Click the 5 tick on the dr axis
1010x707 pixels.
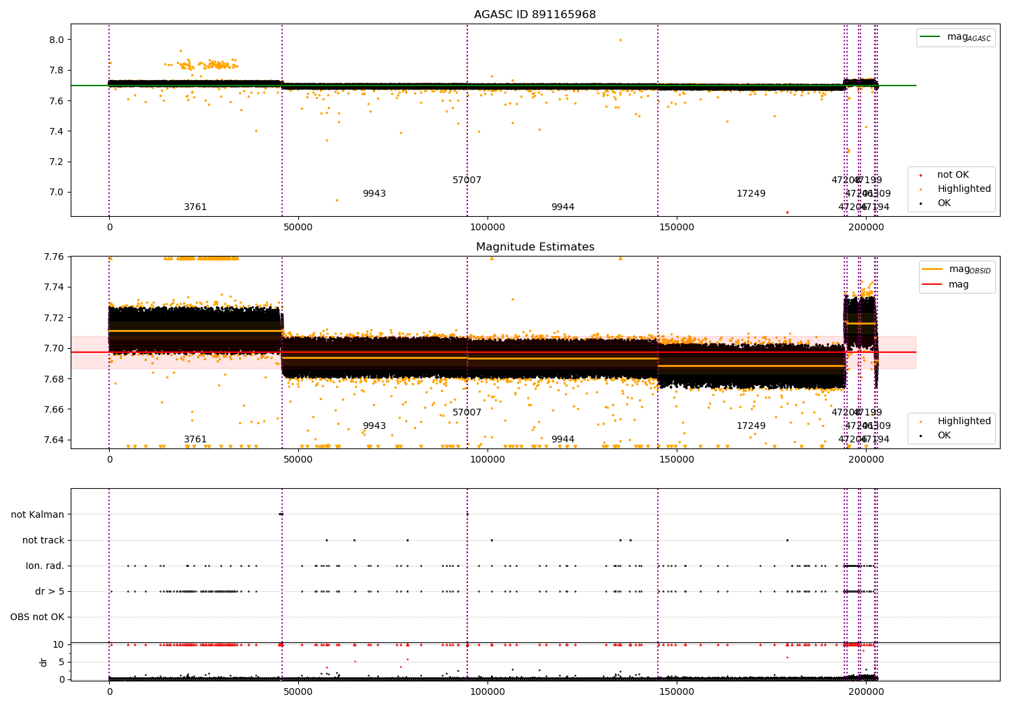click(61, 662)
